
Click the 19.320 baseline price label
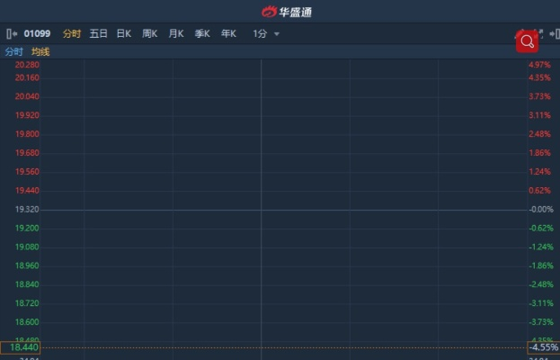27,210
